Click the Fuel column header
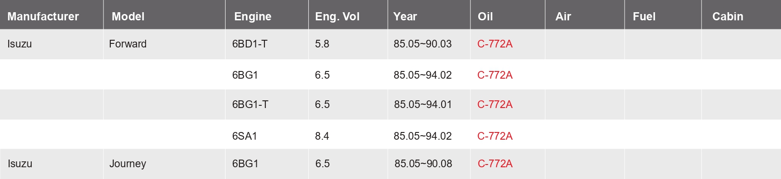 pyautogui.click(x=644, y=17)
